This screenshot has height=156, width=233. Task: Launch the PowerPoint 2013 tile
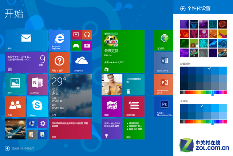[x=163, y=84]
